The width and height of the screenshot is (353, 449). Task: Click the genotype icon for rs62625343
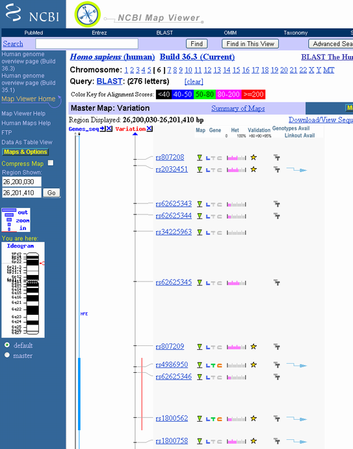[277, 204]
